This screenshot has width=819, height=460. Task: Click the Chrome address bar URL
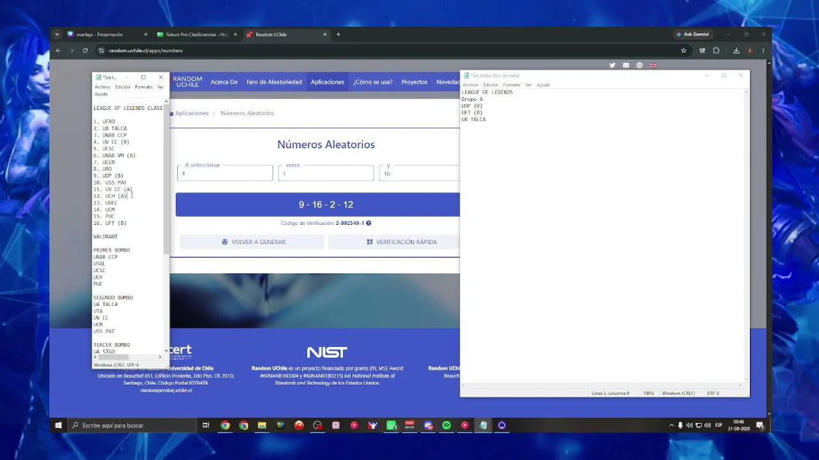146,50
